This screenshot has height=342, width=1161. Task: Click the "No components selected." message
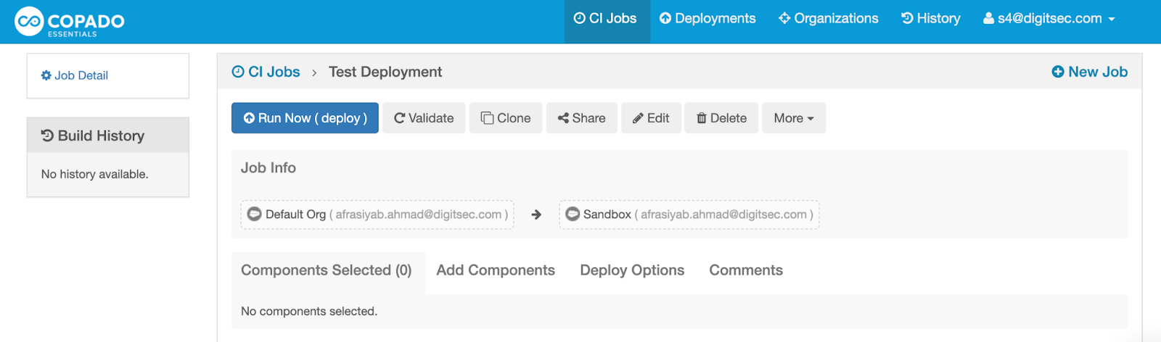click(x=309, y=311)
